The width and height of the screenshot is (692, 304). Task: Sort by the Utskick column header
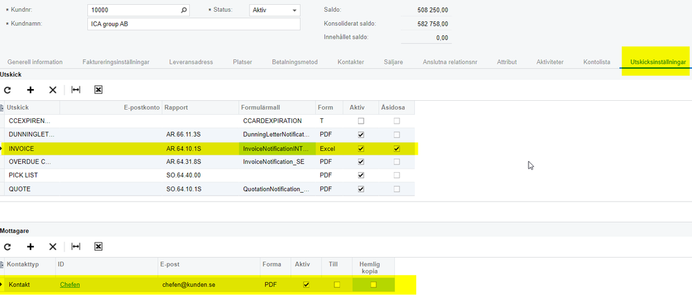(x=33, y=107)
